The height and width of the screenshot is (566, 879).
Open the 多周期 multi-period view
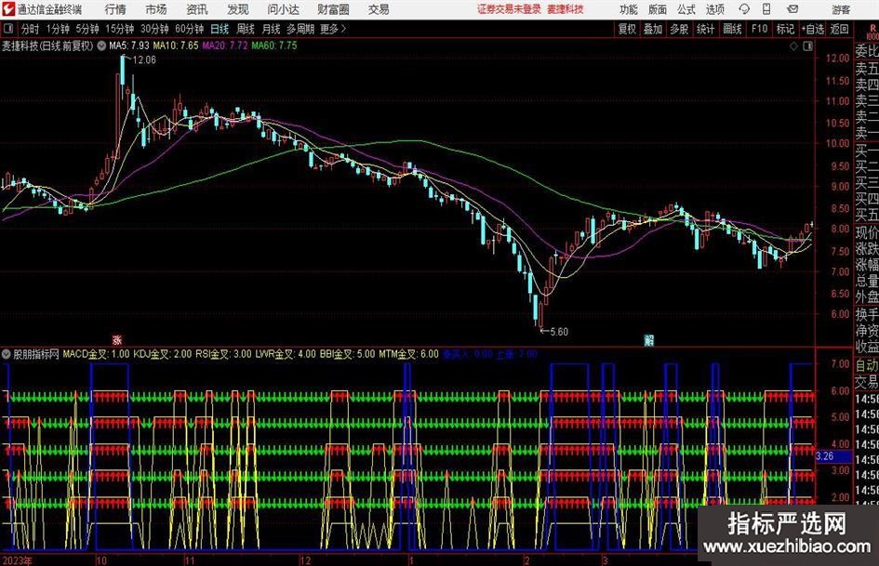point(300,29)
